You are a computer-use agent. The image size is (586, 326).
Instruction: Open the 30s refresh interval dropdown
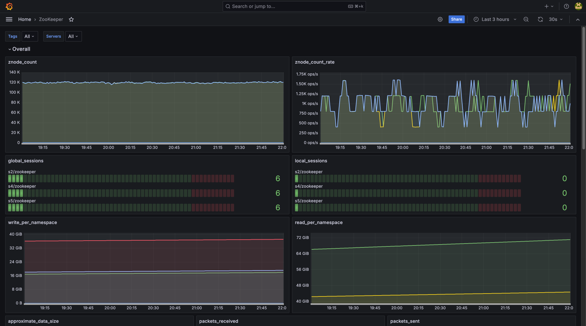[555, 19]
